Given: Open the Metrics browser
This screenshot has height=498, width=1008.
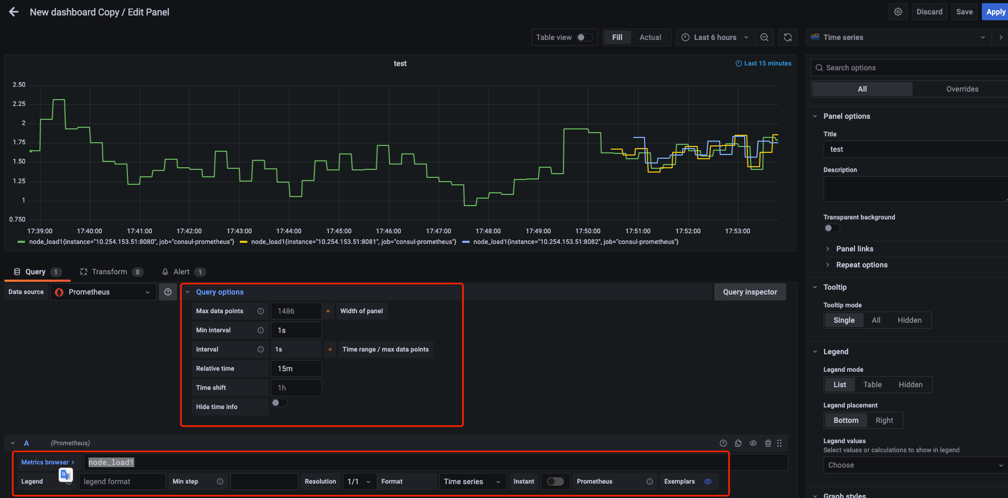Looking at the screenshot, I should pos(47,462).
